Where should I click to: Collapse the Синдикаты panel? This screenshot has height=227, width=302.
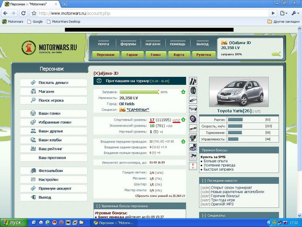click(x=204, y=215)
